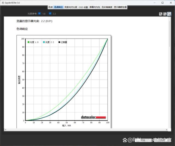
Task: Switch to the 色彩精确度 tab
Action: (107, 7)
